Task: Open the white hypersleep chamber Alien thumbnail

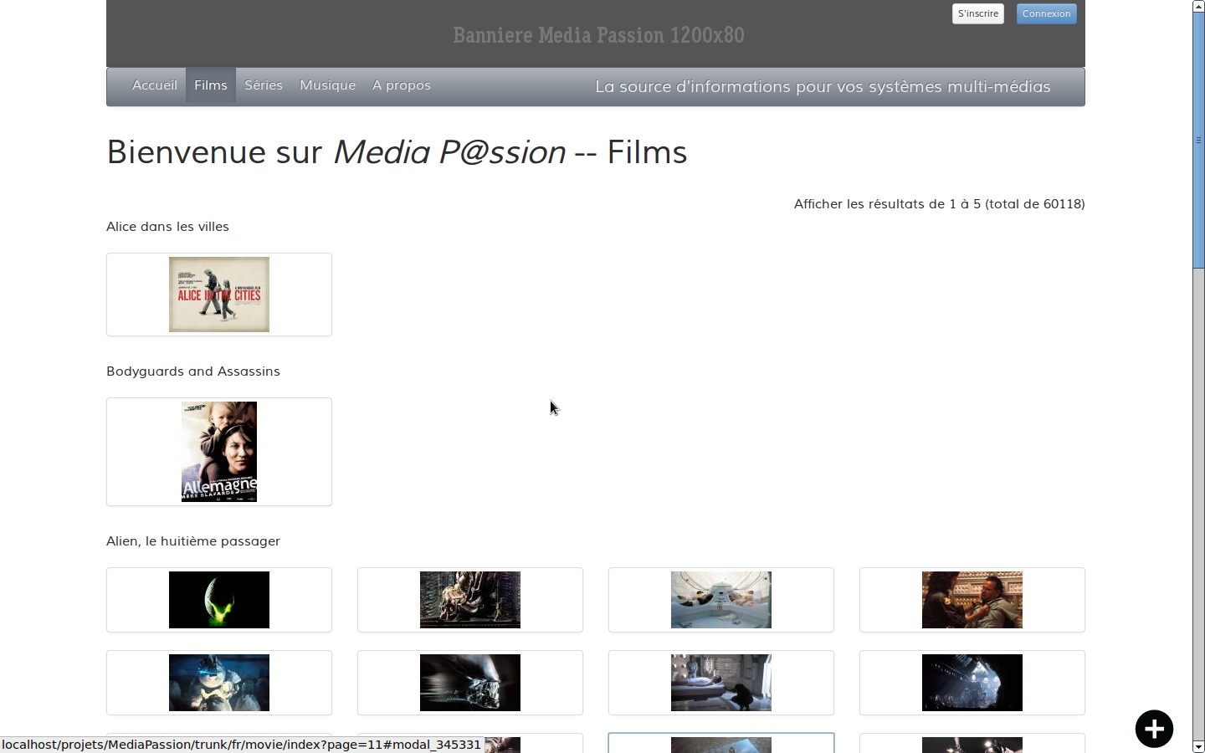Action: (x=721, y=600)
